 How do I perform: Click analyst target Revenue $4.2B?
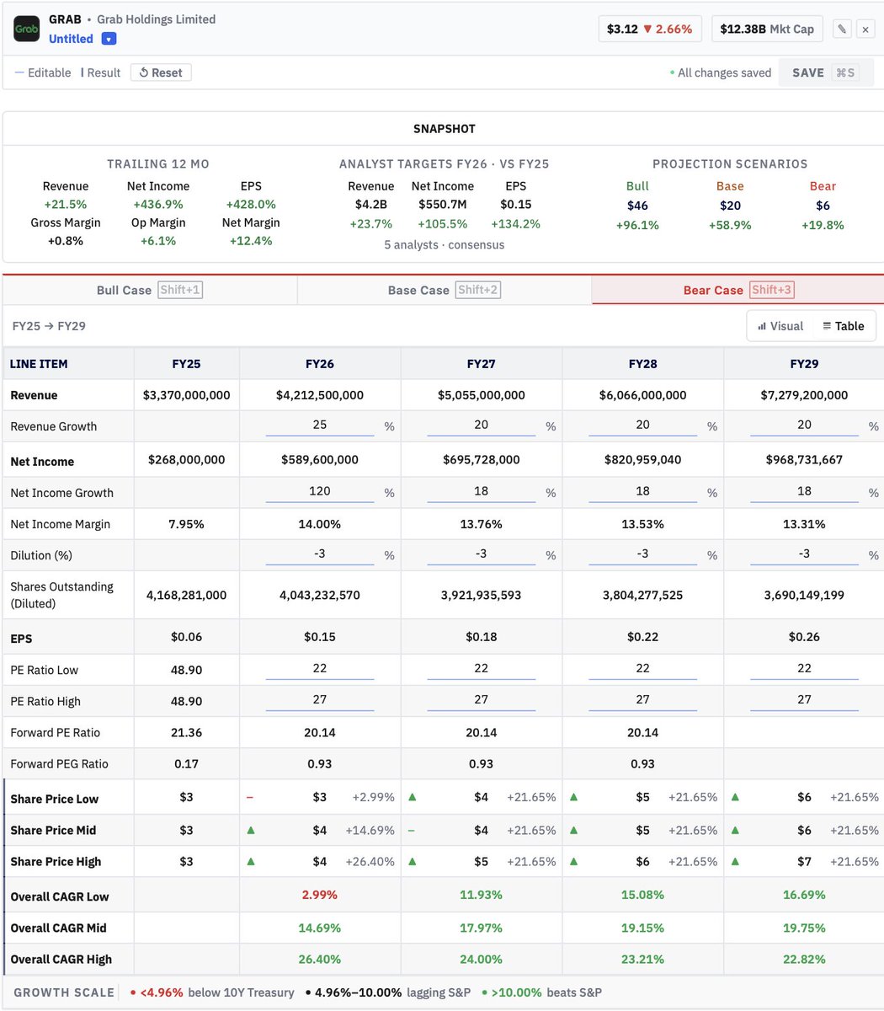click(x=370, y=205)
